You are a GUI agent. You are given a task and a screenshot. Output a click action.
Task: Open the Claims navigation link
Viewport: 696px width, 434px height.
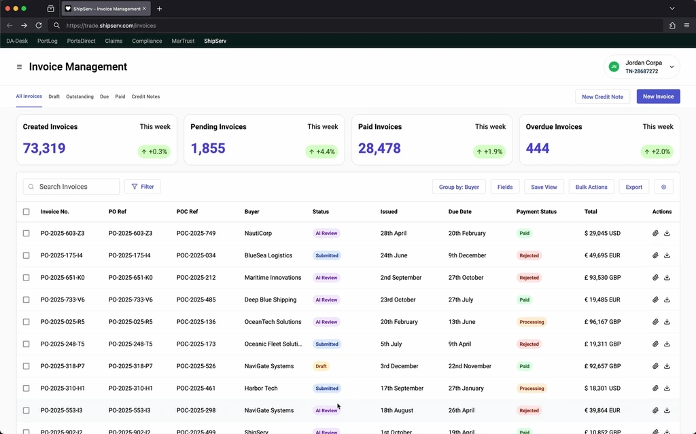pos(114,41)
